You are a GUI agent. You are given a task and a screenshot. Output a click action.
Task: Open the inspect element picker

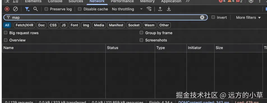pos(7,1)
